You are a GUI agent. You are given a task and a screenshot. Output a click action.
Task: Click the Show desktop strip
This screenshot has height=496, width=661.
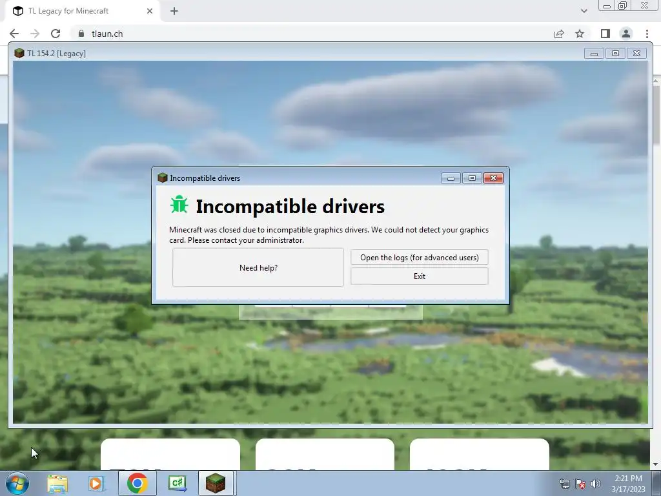[x=656, y=483]
